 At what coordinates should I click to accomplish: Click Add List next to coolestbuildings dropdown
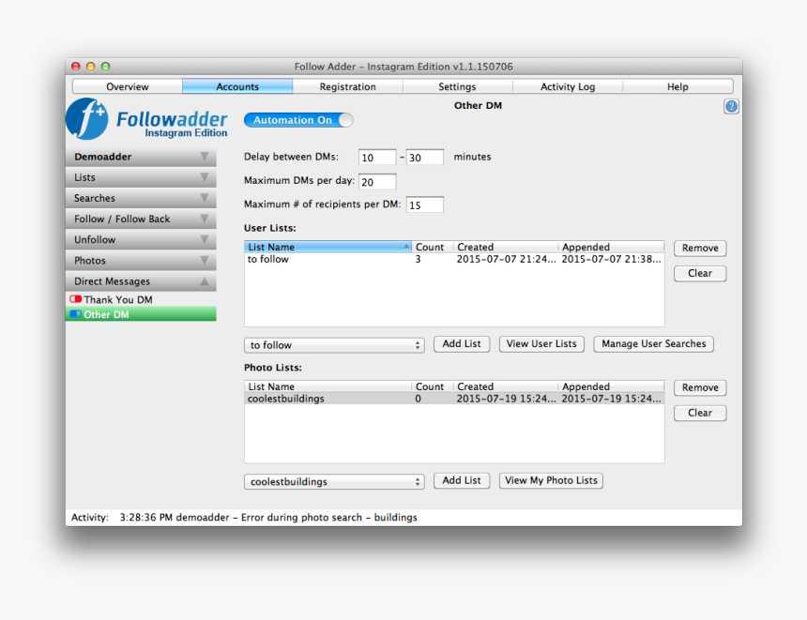coord(461,480)
